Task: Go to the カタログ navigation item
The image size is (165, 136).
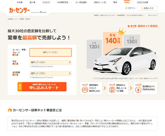Action: point(46,2)
